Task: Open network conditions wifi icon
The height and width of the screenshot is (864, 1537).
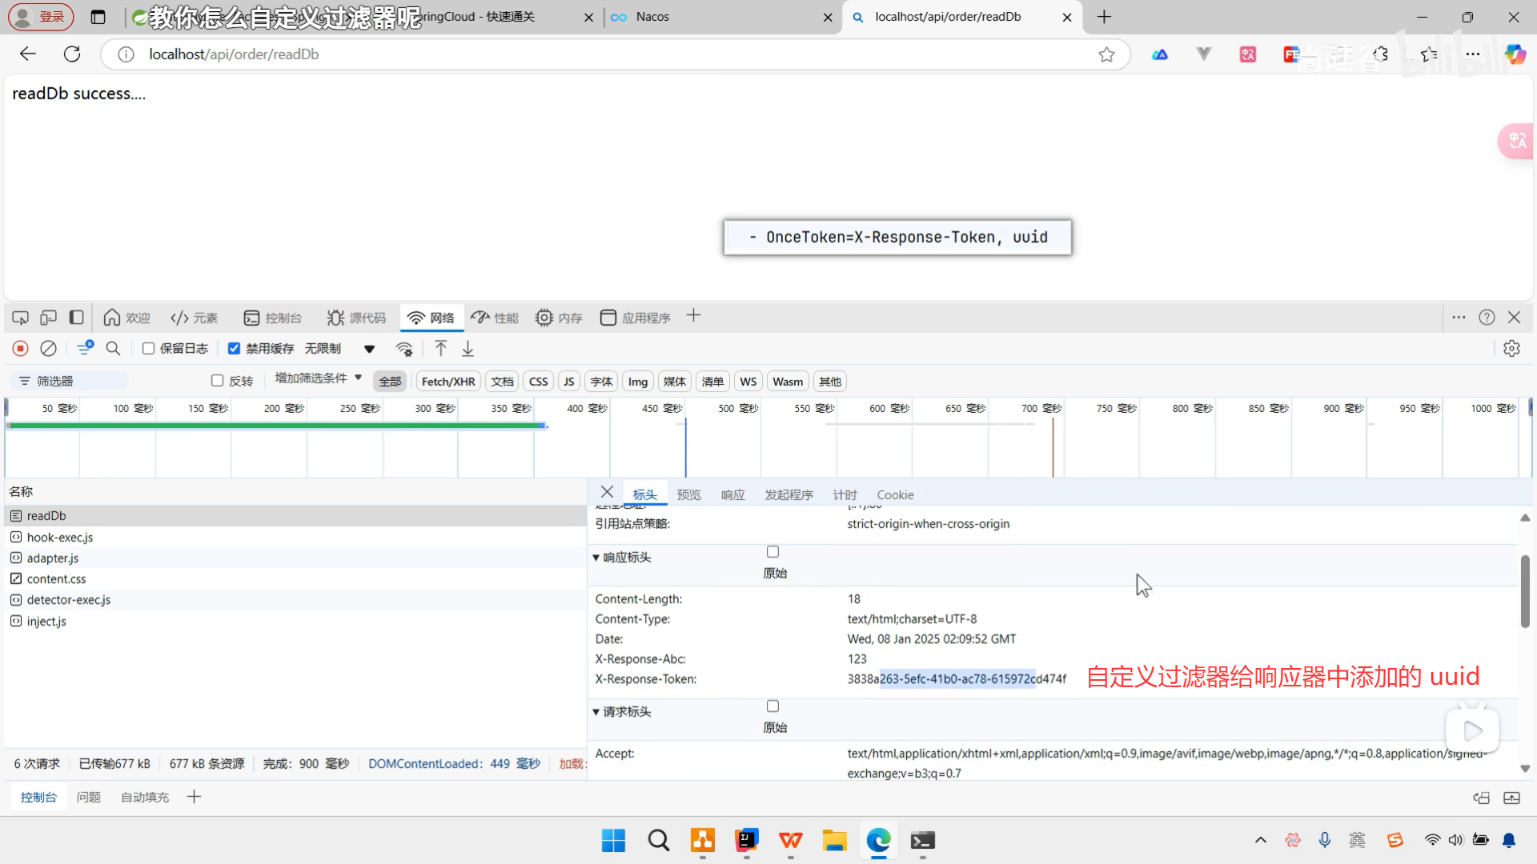Action: point(404,349)
